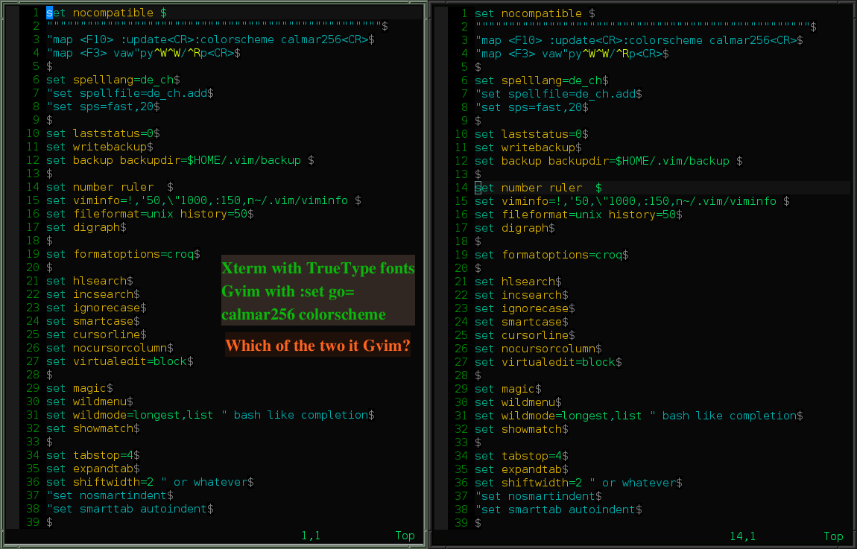Image resolution: width=857 pixels, height=549 pixels.
Task: Click the 'set viminfo' line in left window
Action: 197,200
